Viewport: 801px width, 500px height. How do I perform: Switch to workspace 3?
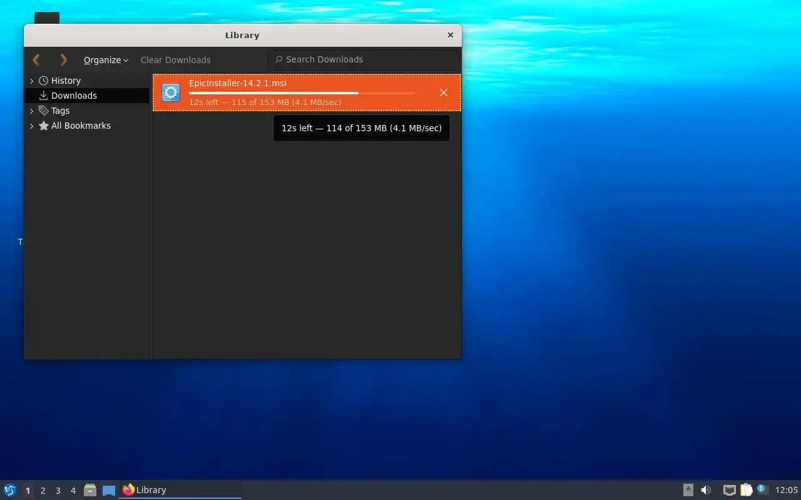point(58,491)
